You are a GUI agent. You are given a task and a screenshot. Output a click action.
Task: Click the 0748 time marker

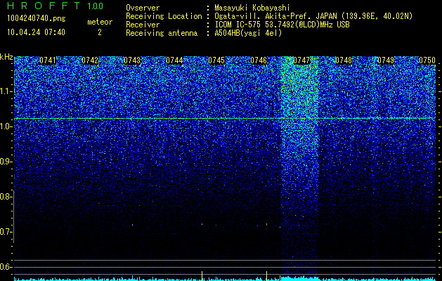click(344, 60)
